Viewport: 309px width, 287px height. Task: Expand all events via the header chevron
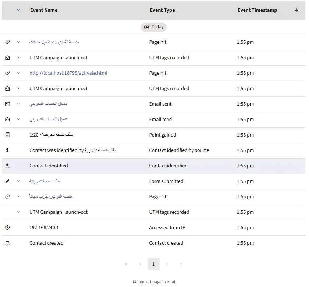click(18, 10)
